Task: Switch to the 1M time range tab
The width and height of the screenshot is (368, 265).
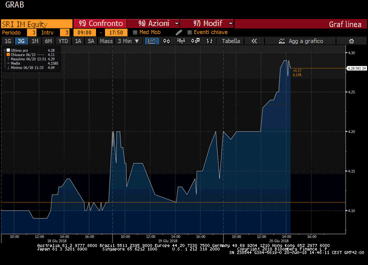Action: point(35,41)
